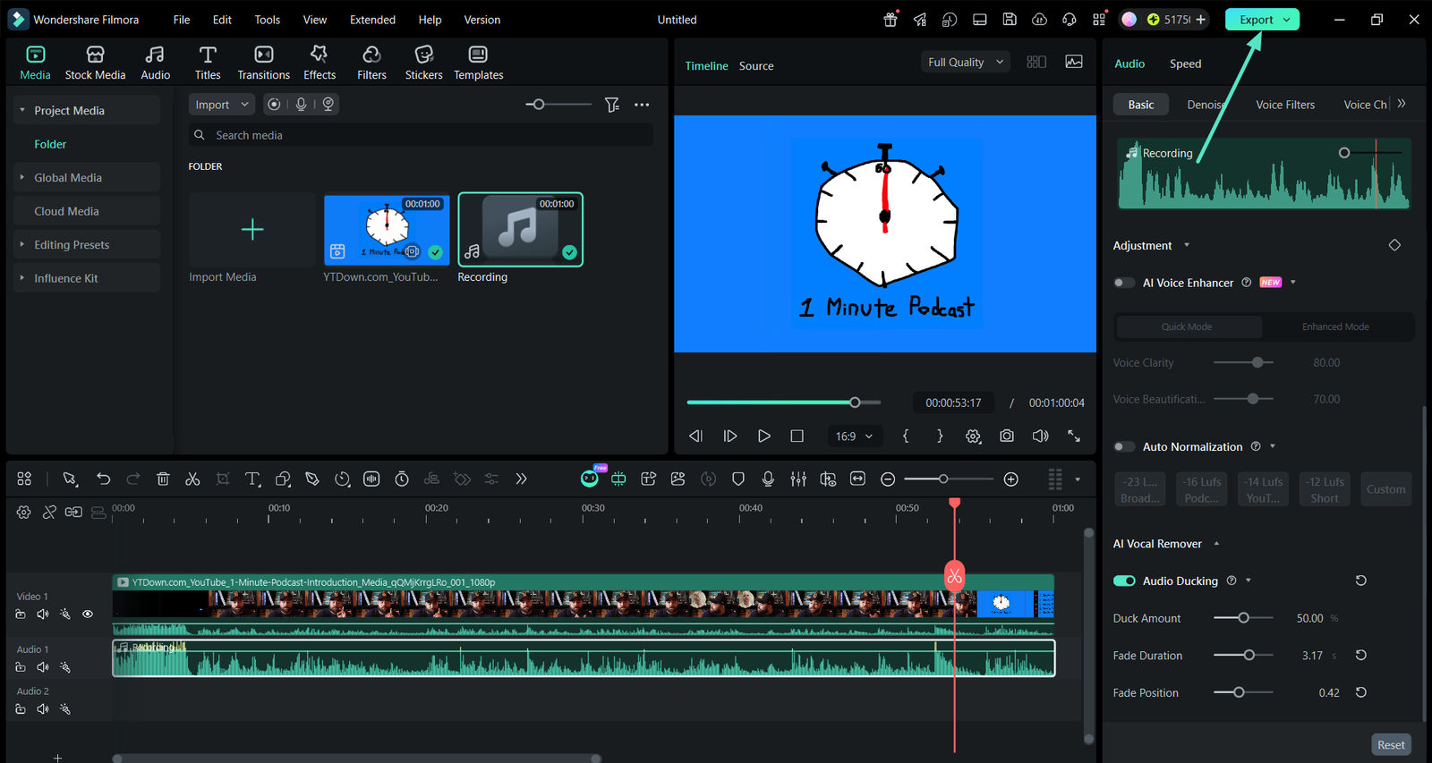Lock the Audio 1 track
The height and width of the screenshot is (763, 1432).
(21, 667)
